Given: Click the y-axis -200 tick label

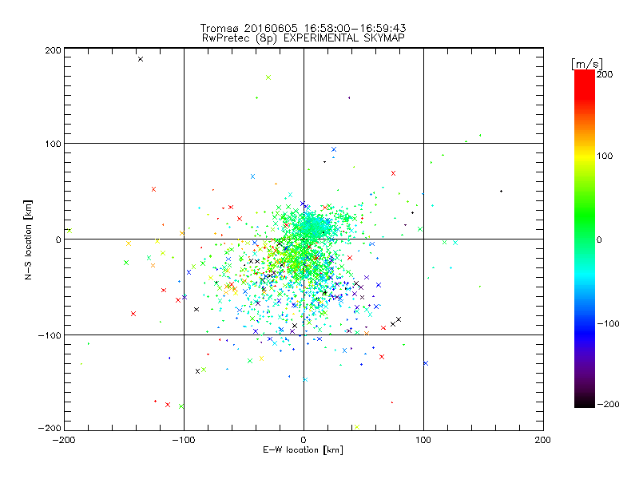Looking at the screenshot, I should pyautogui.click(x=50, y=428).
